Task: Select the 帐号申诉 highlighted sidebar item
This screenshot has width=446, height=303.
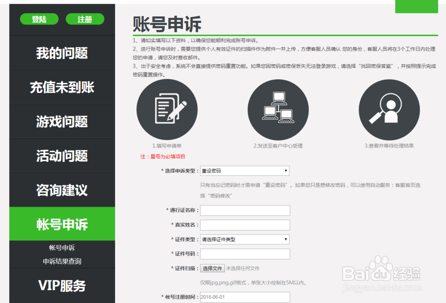Action: (x=62, y=225)
